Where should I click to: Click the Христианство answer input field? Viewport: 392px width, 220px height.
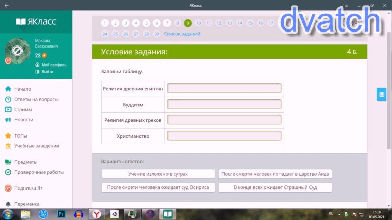(x=224, y=136)
